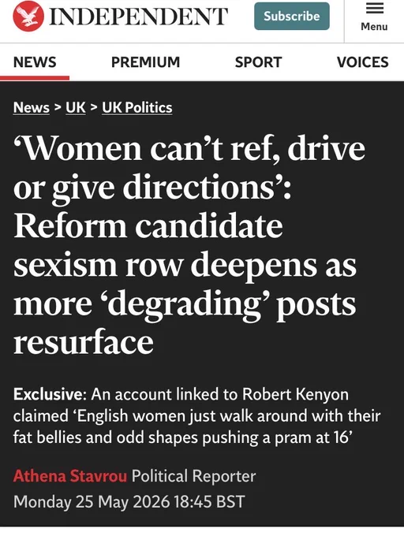Tap the Menu label under the hamburger
Screen dimensions: 404x536
pyautogui.click(x=374, y=26)
